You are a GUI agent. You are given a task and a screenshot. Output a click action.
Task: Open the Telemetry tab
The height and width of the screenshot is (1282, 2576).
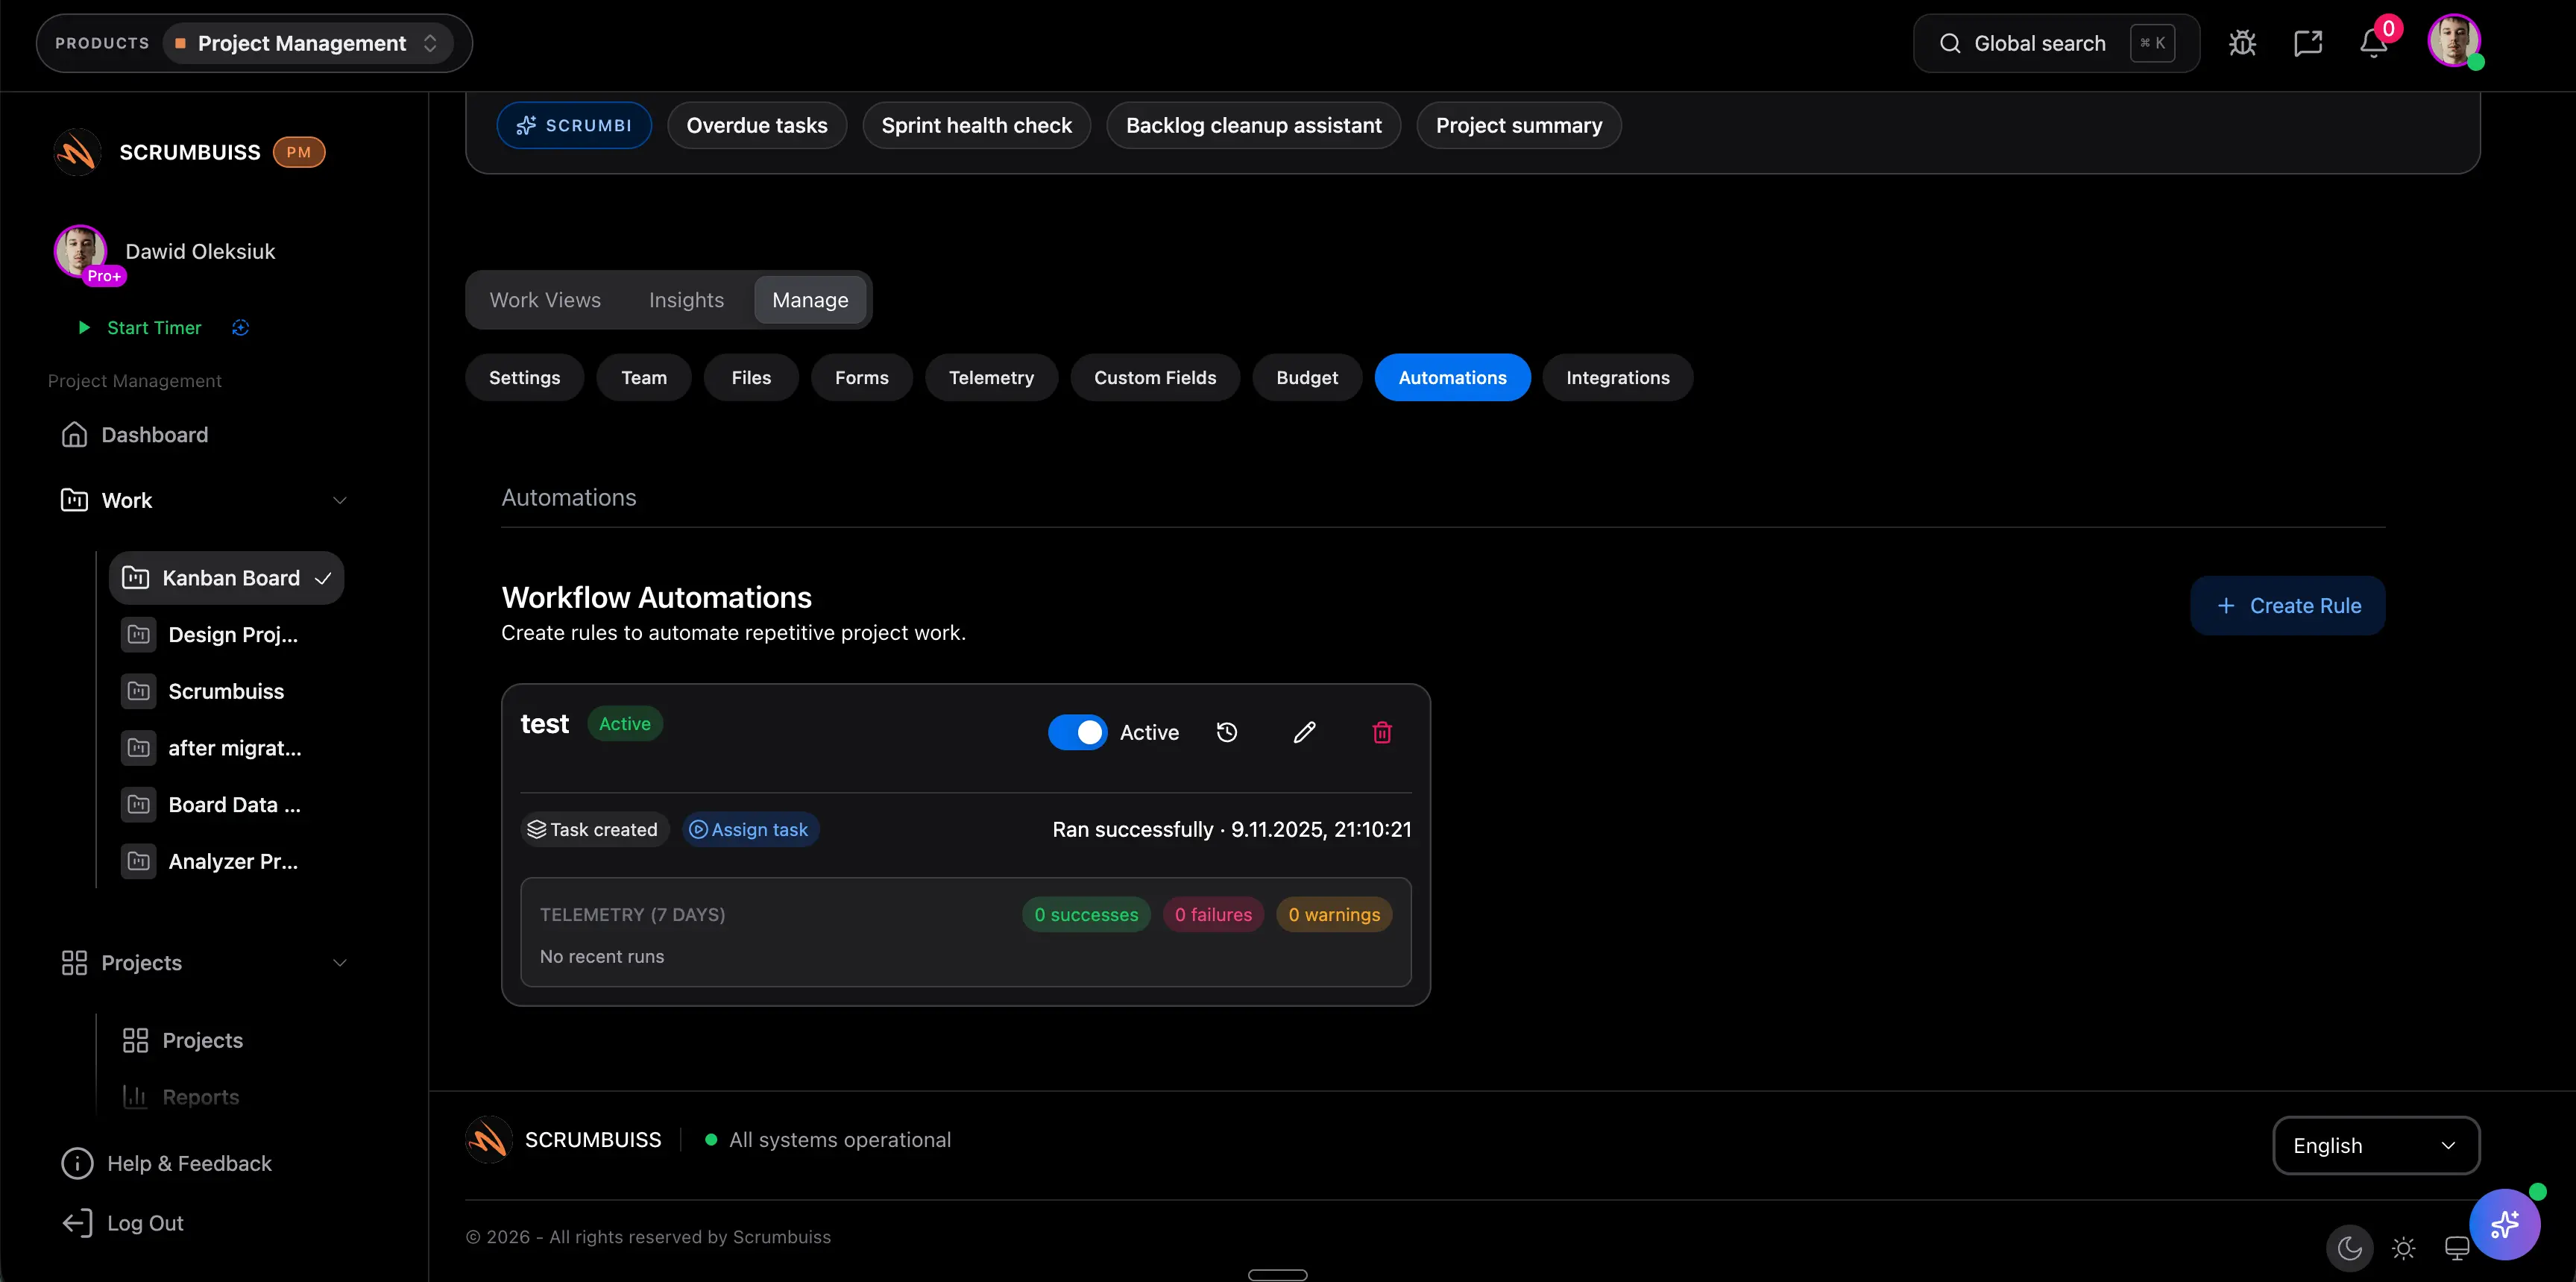click(x=991, y=377)
